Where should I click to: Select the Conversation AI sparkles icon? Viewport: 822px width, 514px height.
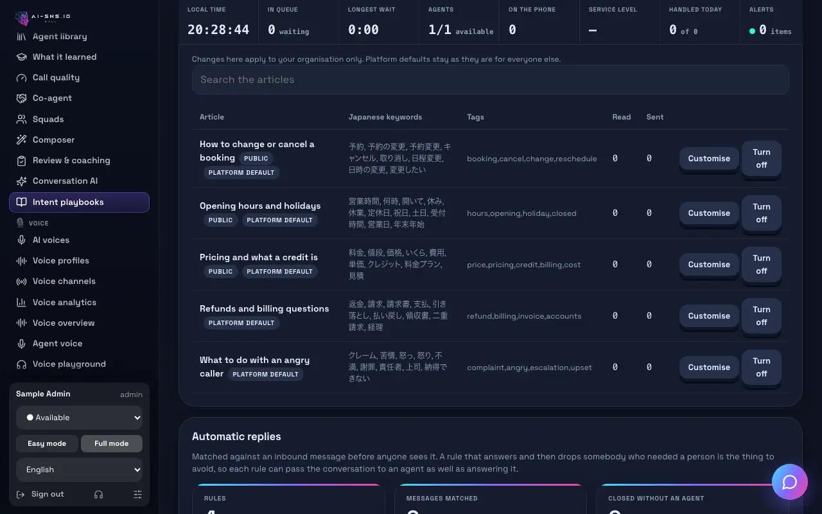tap(21, 181)
